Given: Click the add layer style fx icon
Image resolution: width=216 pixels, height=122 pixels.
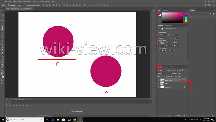Looking at the screenshot, I should coord(170,116).
